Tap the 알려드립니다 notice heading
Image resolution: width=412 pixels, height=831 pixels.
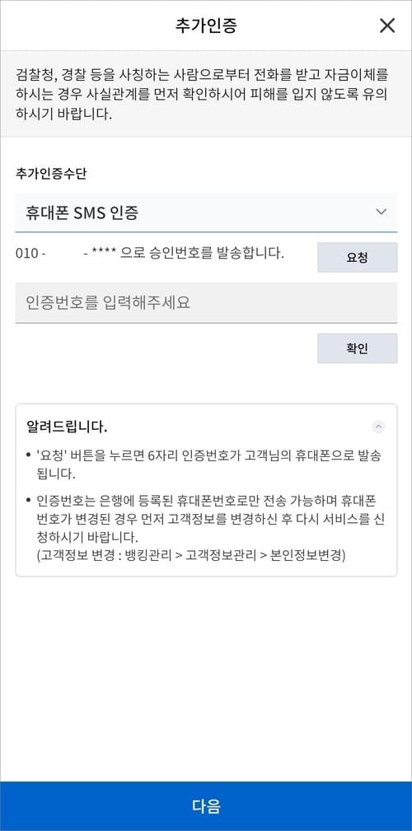pyautogui.click(x=67, y=427)
